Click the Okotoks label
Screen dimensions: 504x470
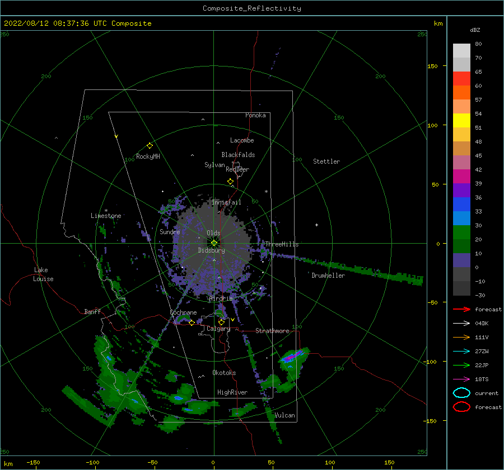(224, 373)
